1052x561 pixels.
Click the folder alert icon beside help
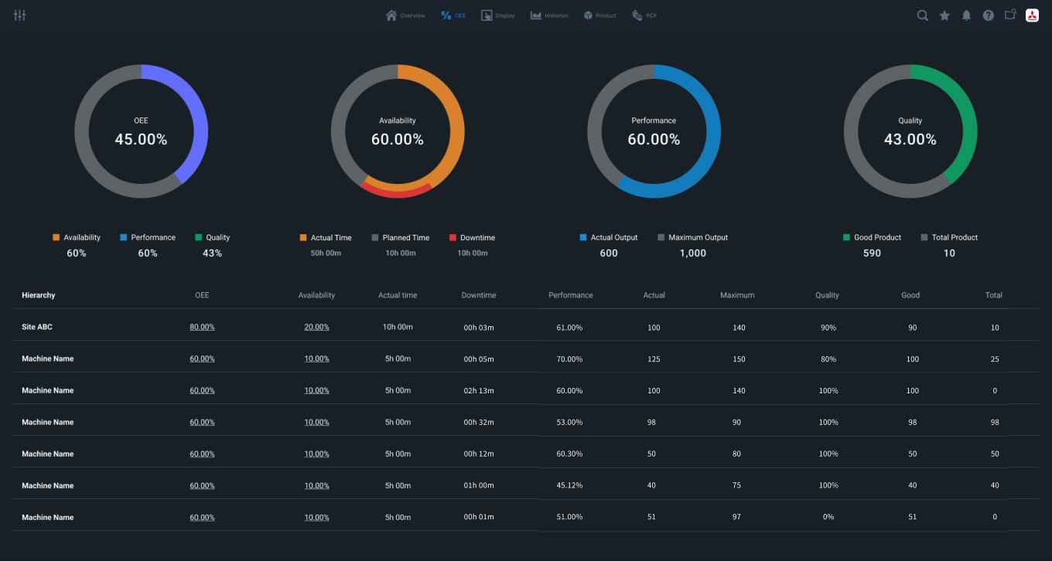(x=1010, y=15)
